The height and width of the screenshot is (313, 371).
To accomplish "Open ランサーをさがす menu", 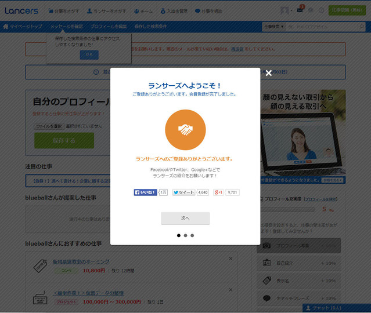I will pyautogui.click(x=106, y=11).
